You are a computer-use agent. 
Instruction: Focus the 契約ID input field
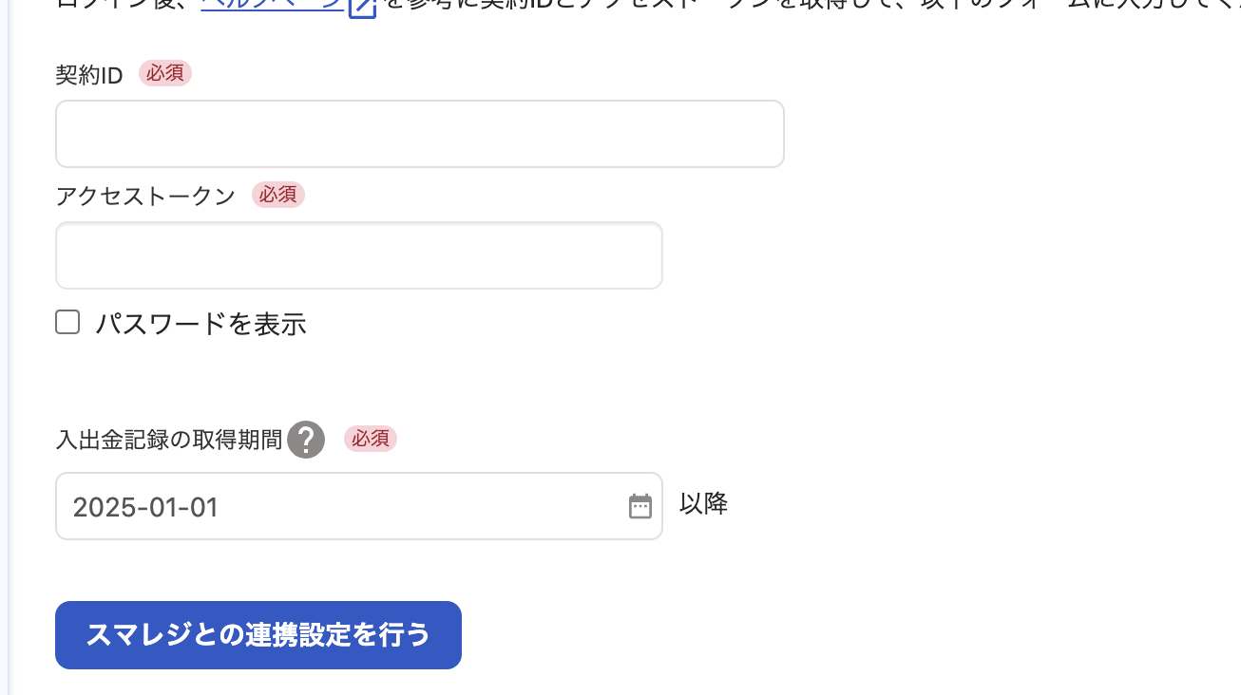click(x=418, y=133)
